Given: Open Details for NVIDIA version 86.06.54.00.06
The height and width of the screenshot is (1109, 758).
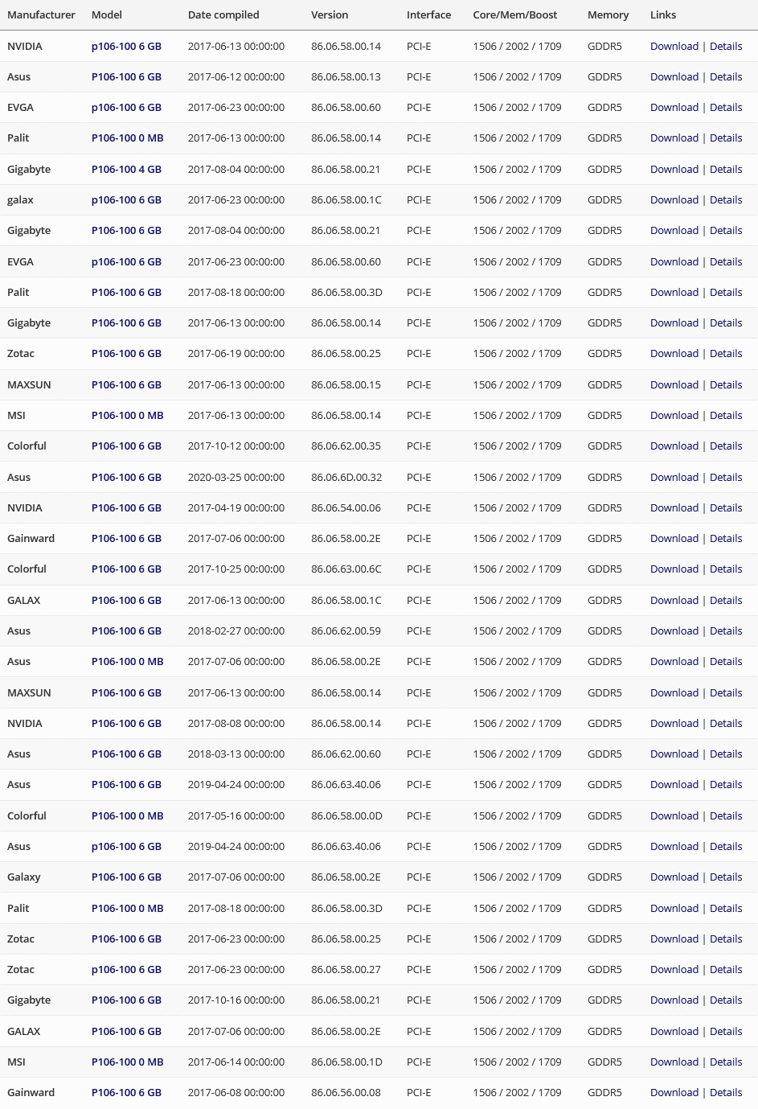Looking at the screenshot, I should click(725, 507).
